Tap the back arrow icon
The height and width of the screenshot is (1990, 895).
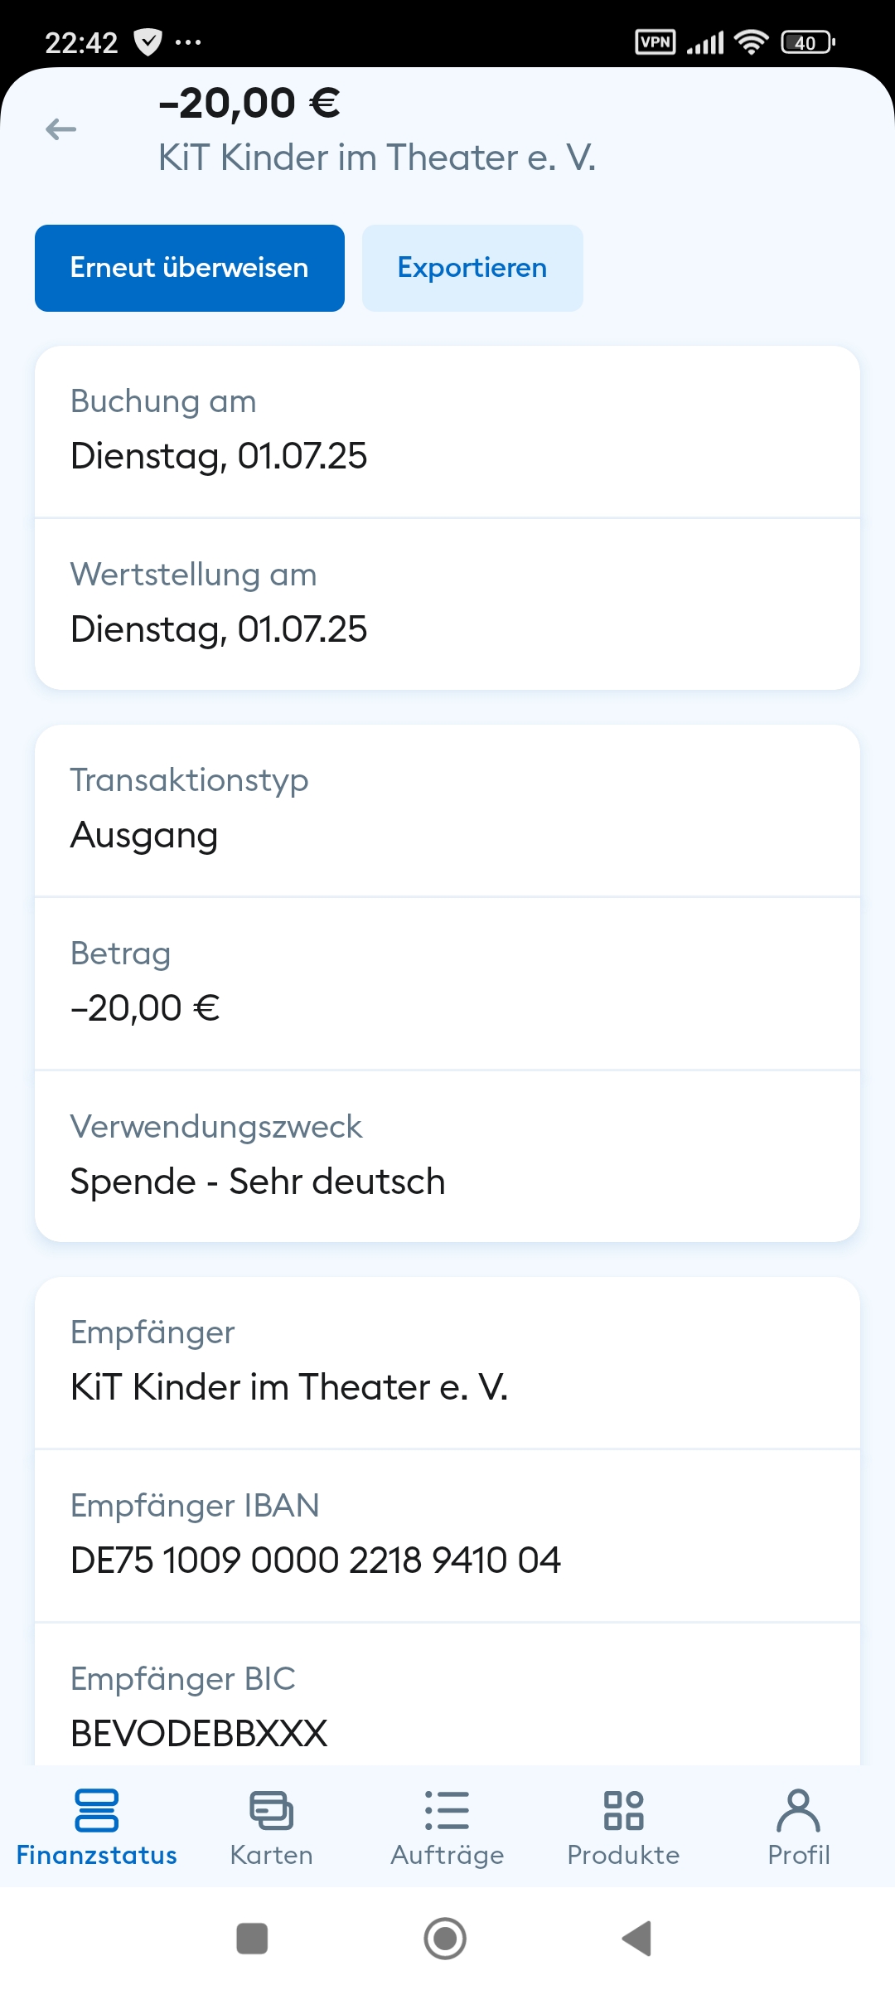[x=60, y=129]
